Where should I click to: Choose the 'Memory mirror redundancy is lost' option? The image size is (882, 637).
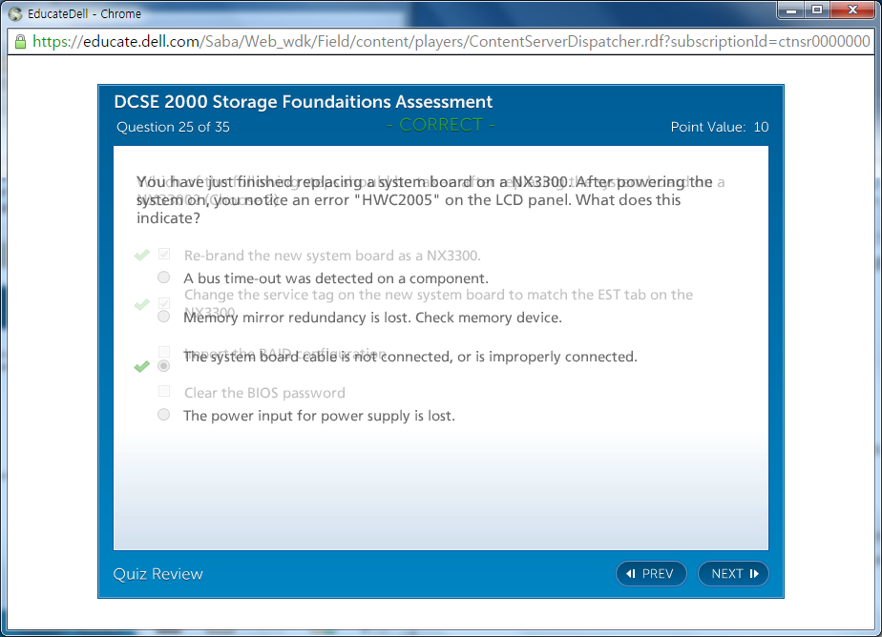[164, 317]
